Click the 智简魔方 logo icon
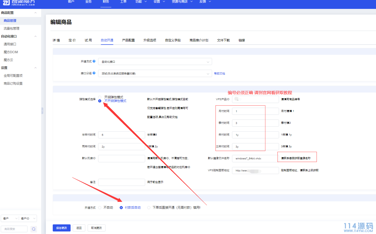This screenshot has height=234, width=376. point(6,2)
